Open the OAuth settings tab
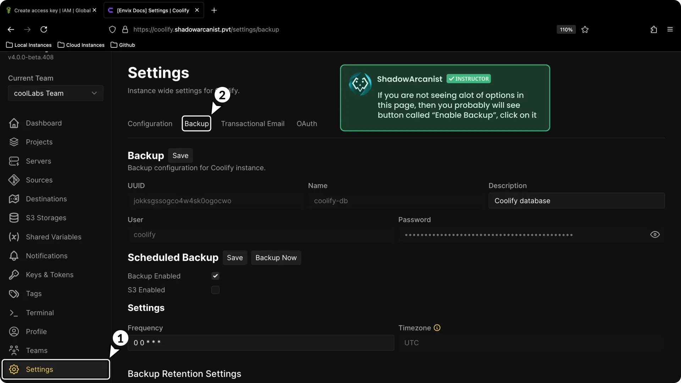Image resolution: width=681 pixels, height=383 pixels. point(306,123)
